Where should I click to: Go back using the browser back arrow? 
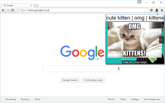pos(3,10)
